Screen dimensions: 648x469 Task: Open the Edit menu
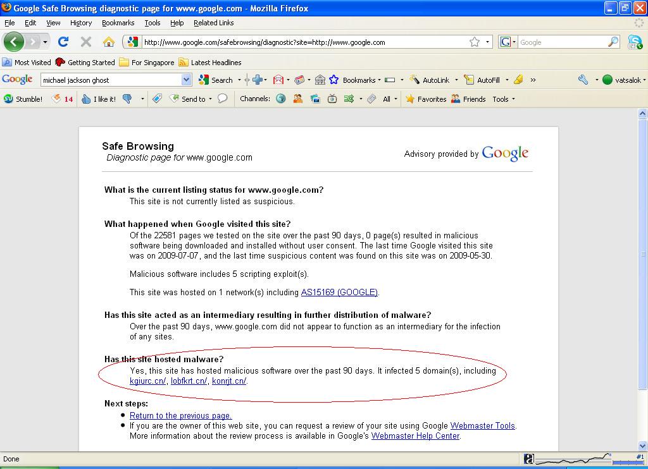pyautogui.click(x=30, y=23)
